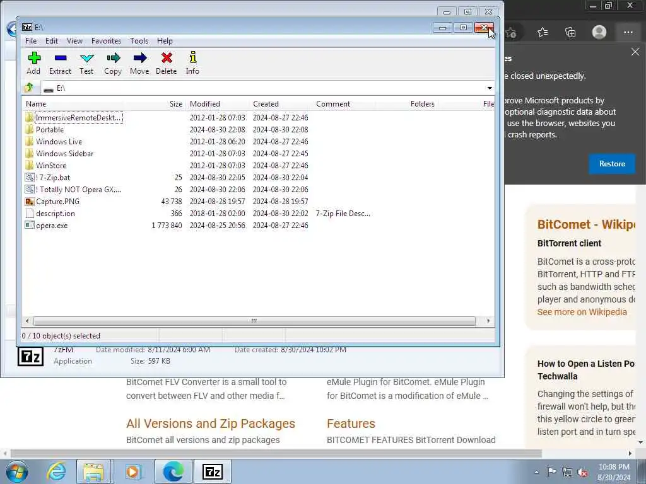Click the Windows Start button

point(17,471)
